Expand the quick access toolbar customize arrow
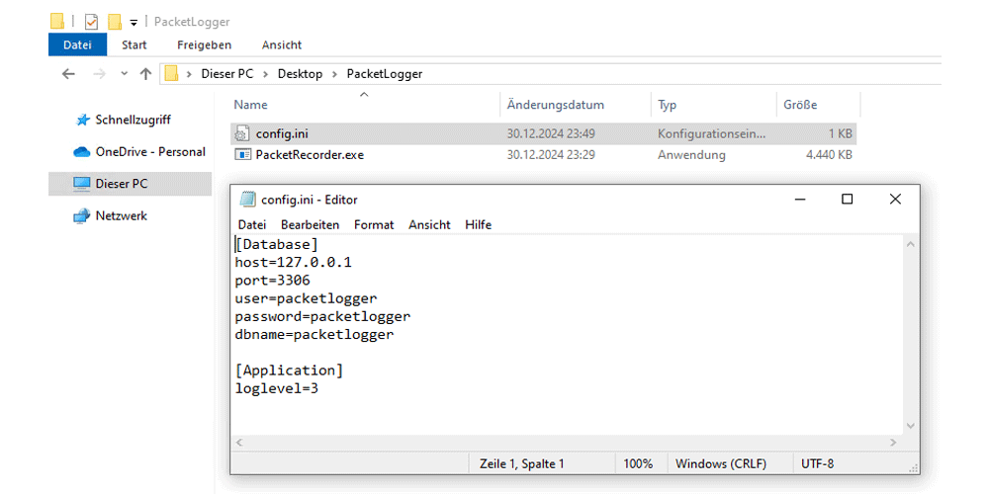 [134, 23]
